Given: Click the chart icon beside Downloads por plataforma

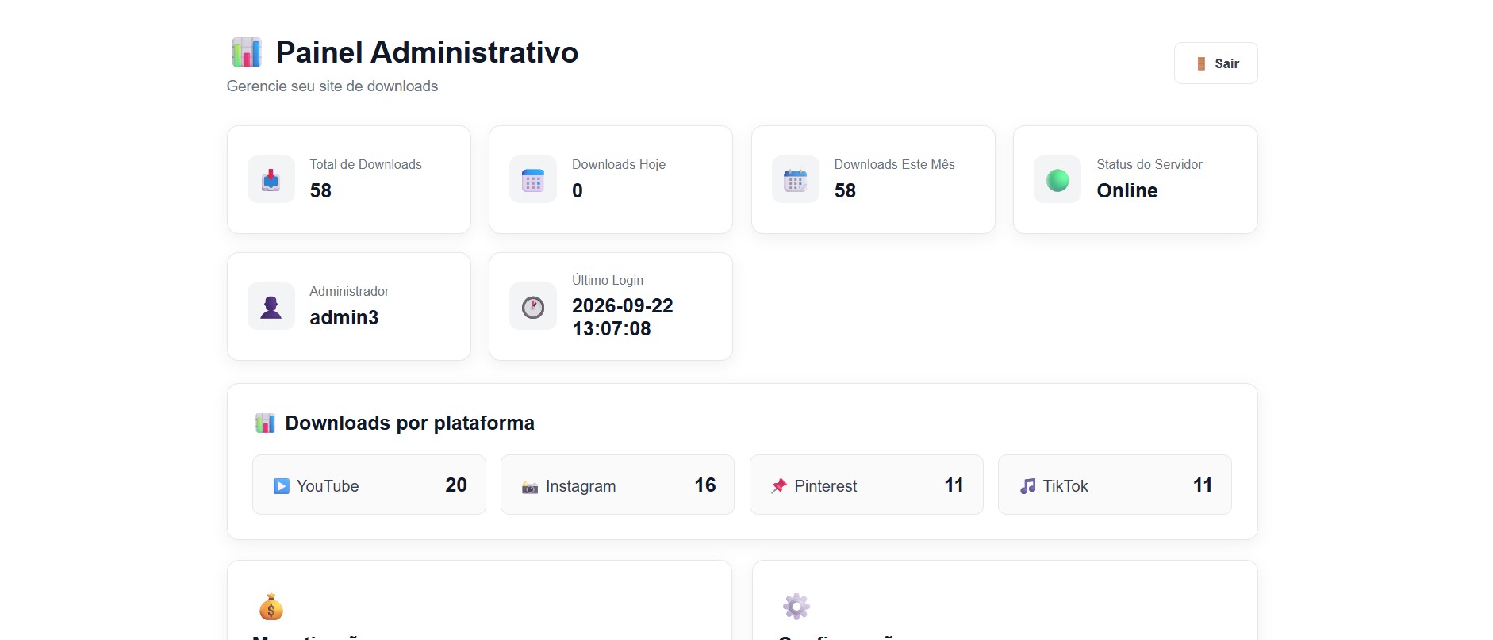Looking at the screenshot, I should 265,423.
